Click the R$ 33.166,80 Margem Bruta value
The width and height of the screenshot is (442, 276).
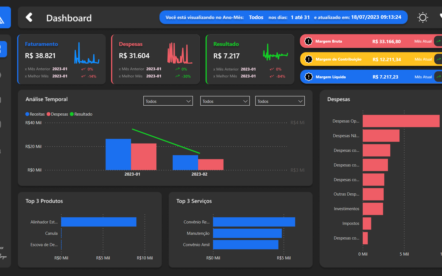(x=386, y=41)
